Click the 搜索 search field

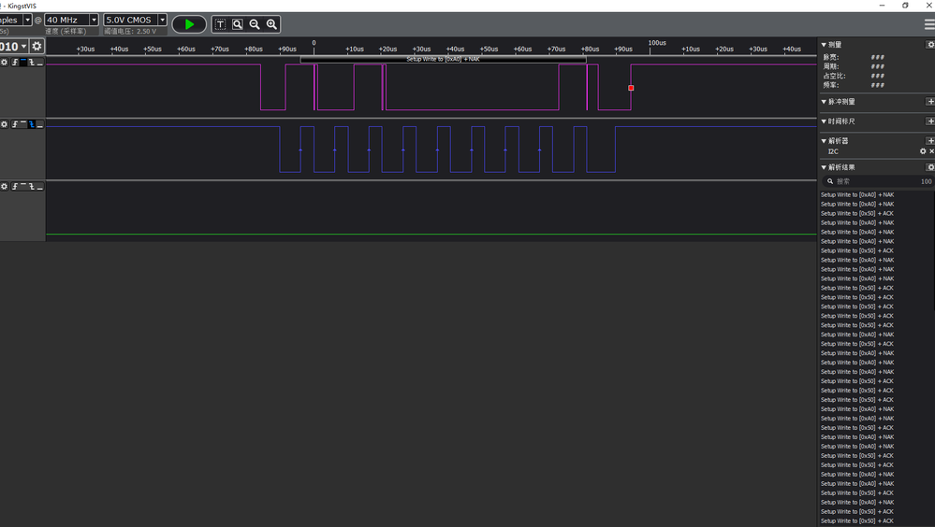(x=878, y=181)
